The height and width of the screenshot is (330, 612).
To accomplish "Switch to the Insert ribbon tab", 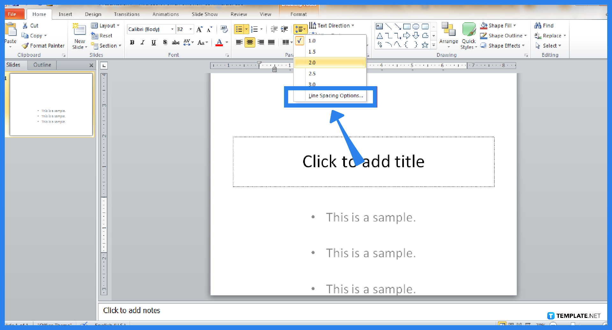I will pyautogui.click(x=65, y=14).
